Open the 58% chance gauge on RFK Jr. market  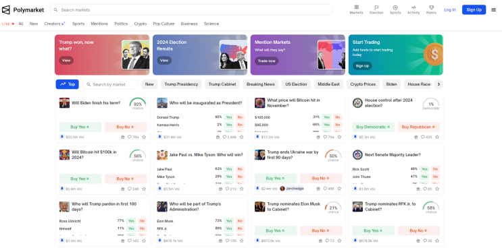431,208
